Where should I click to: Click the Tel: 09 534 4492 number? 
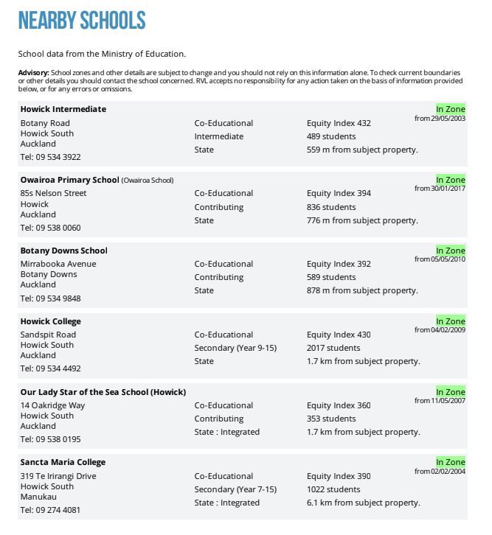click(51, 368)
